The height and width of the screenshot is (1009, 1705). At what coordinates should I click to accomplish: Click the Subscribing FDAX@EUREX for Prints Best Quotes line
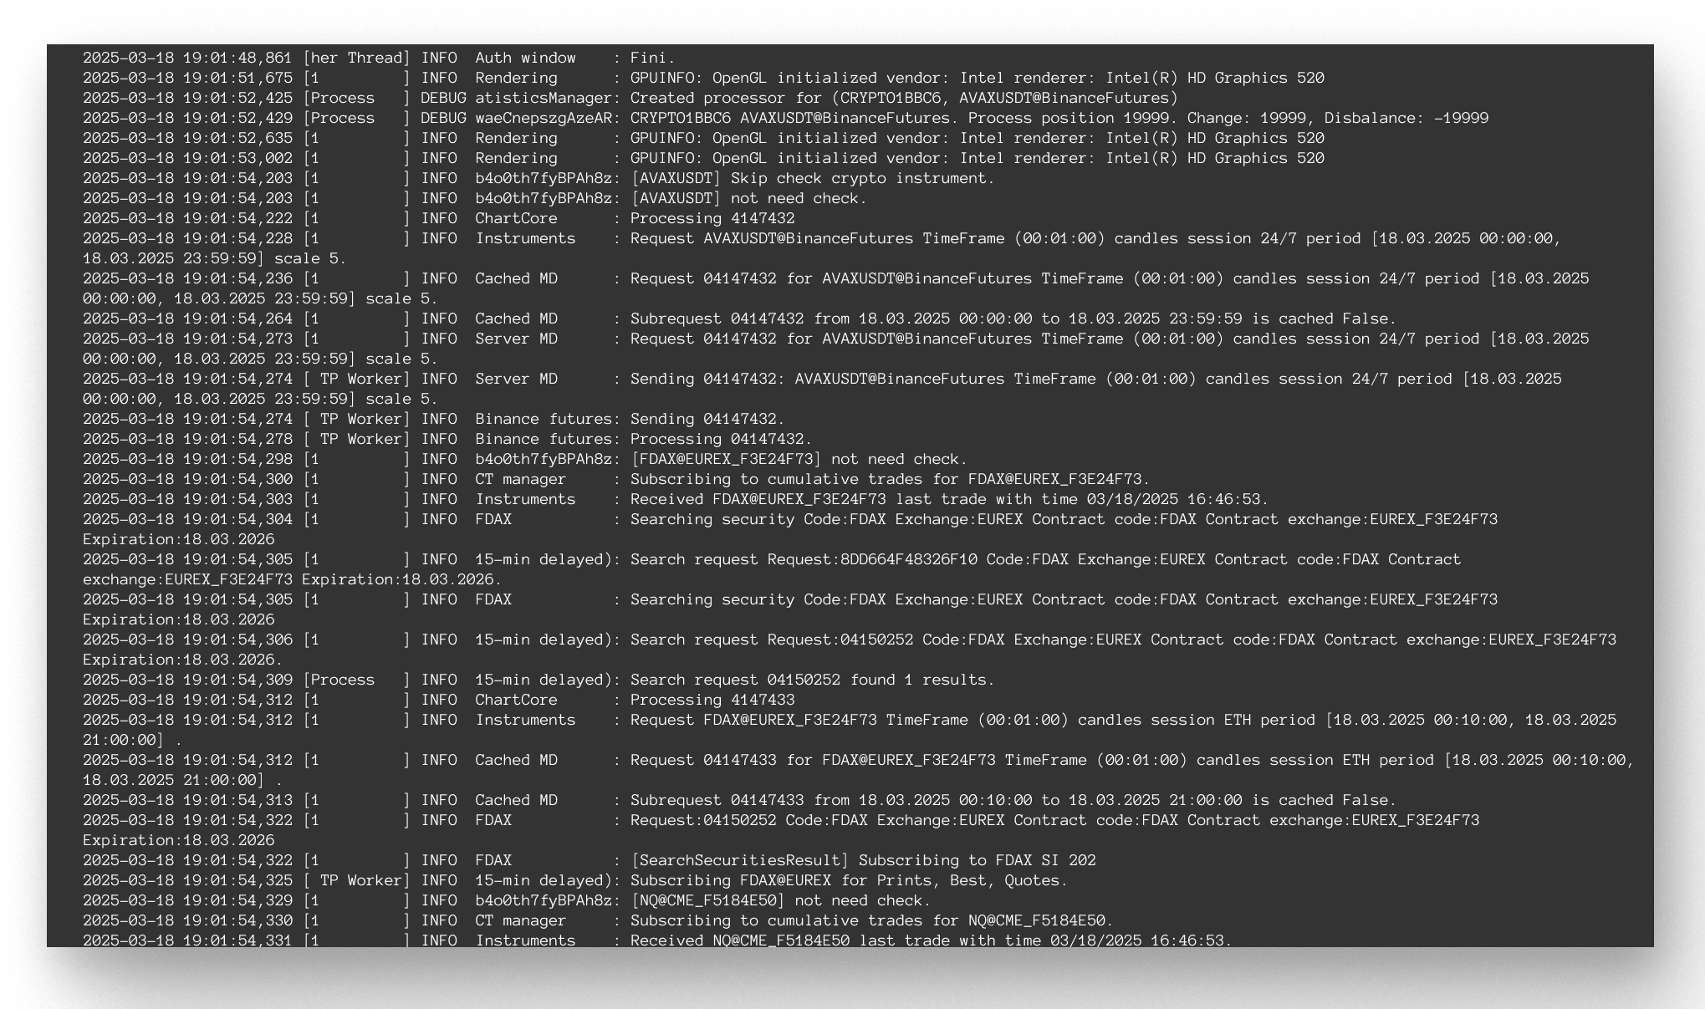tap(753, 880)
